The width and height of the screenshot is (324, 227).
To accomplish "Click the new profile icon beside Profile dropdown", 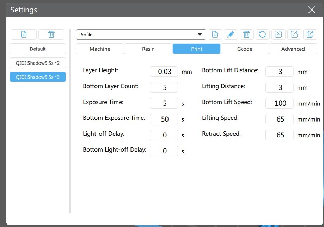I will click(215, 34).
